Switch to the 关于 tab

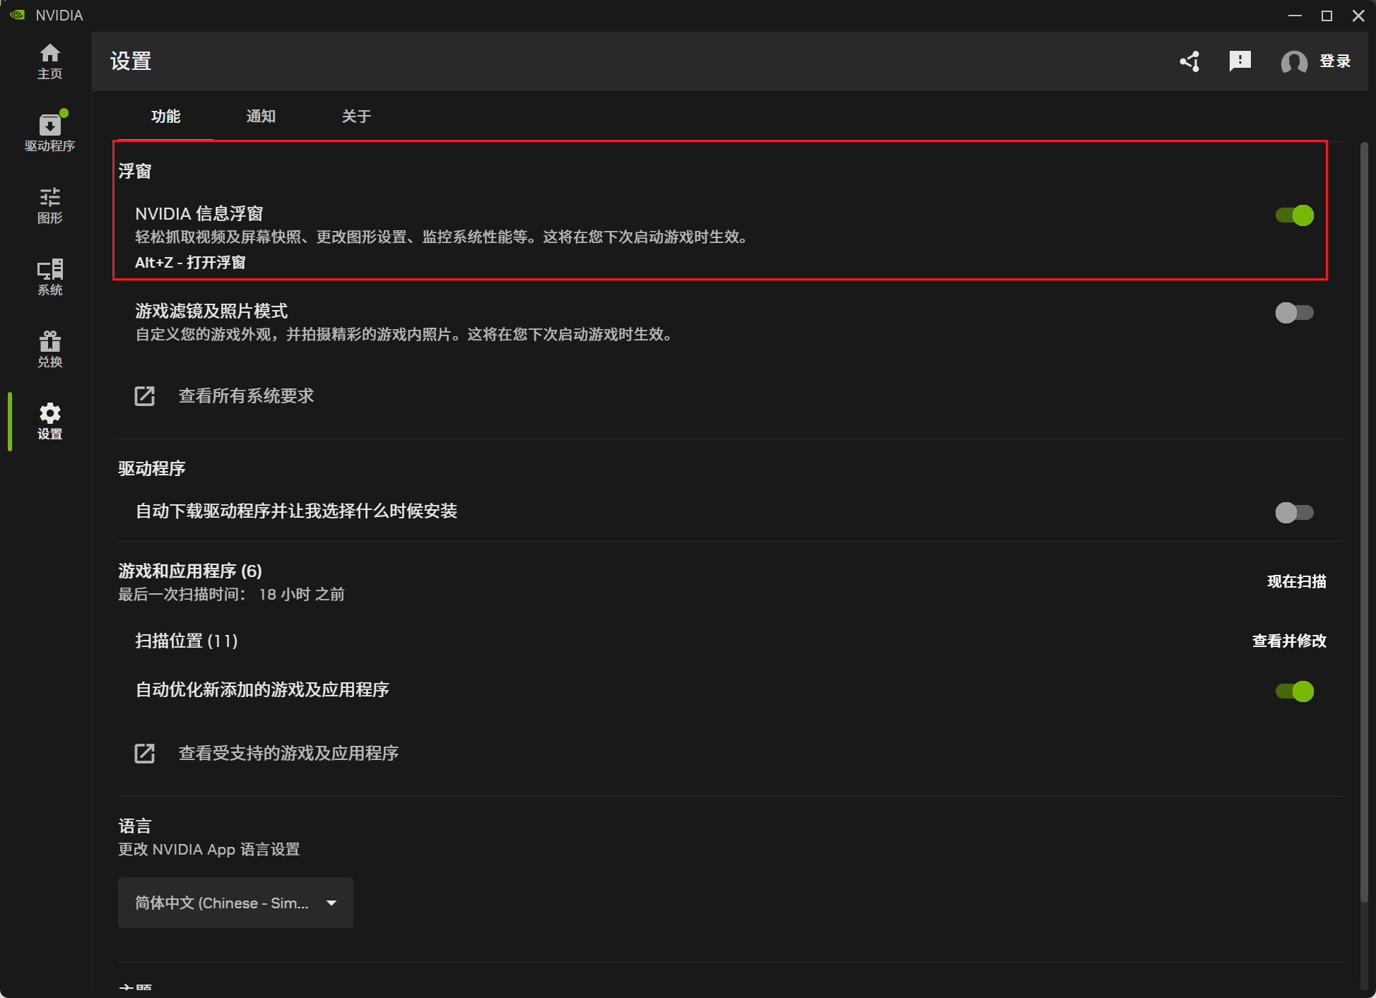(356, 117)
